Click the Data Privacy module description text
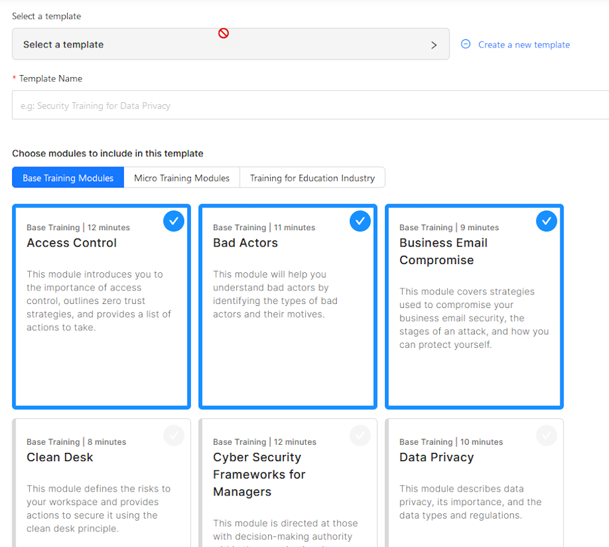The width and height of the screenshot is (609, 547). coord(470,502)
